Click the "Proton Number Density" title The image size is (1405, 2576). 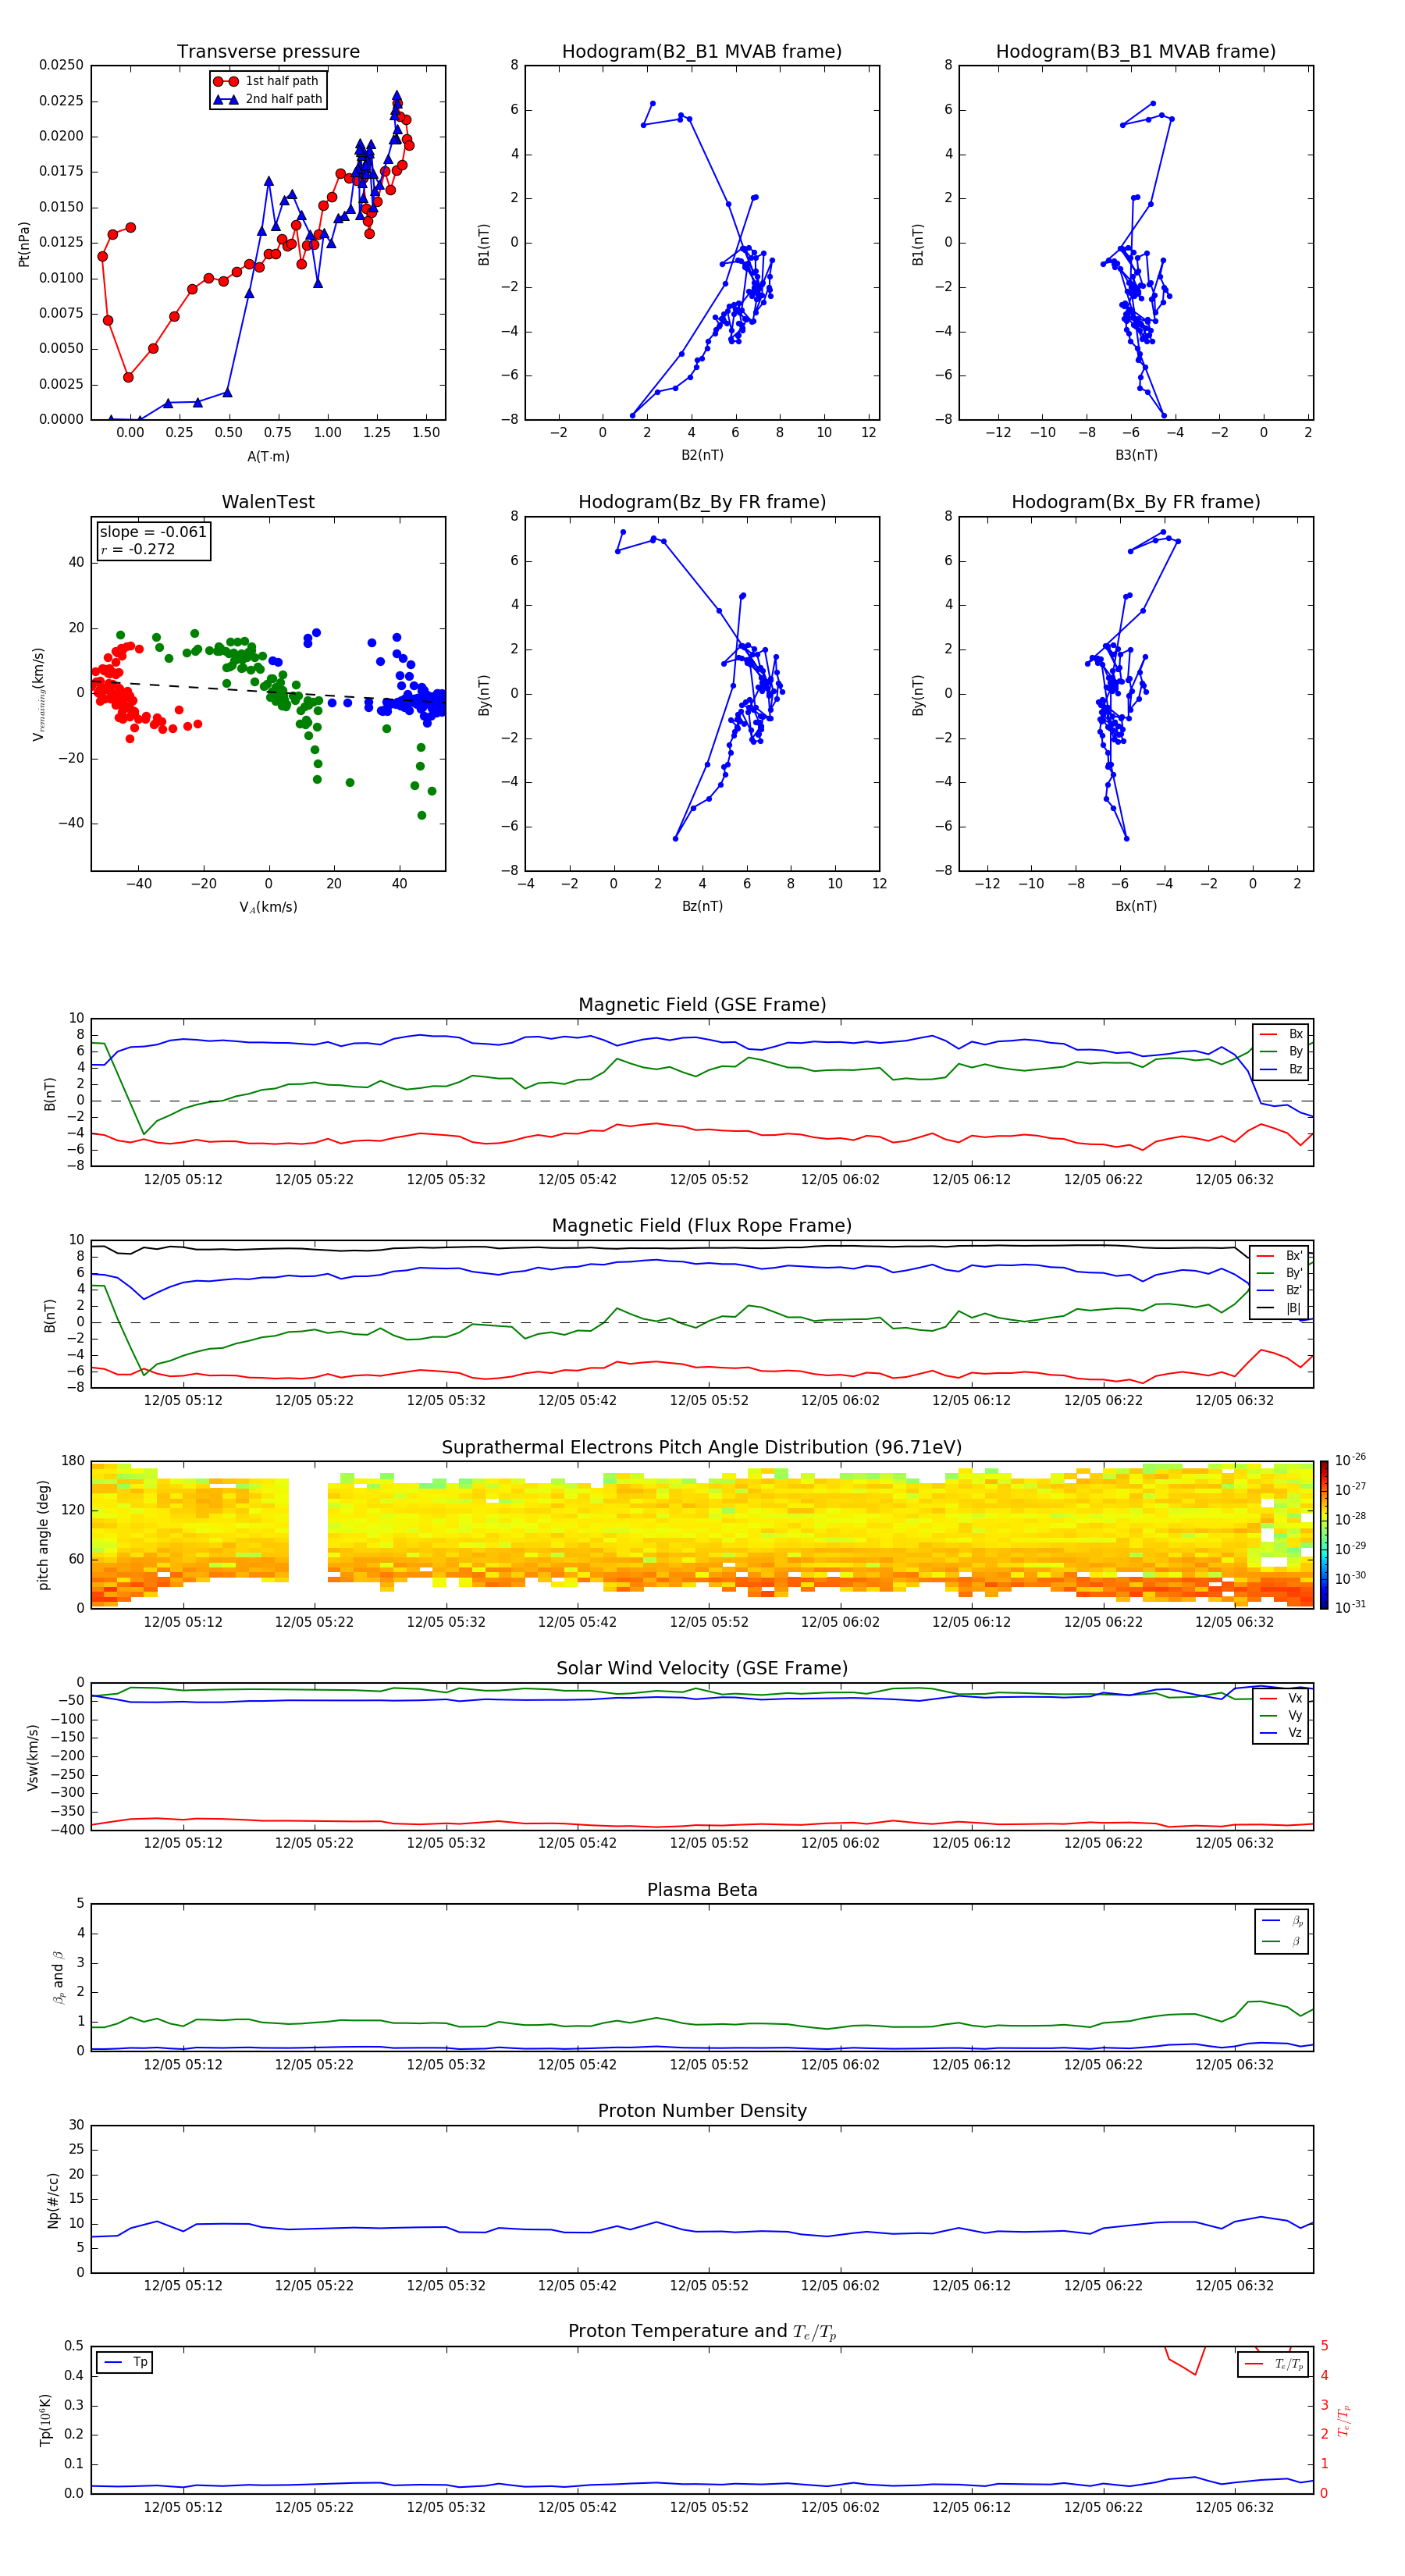(x=702, y=2111)
